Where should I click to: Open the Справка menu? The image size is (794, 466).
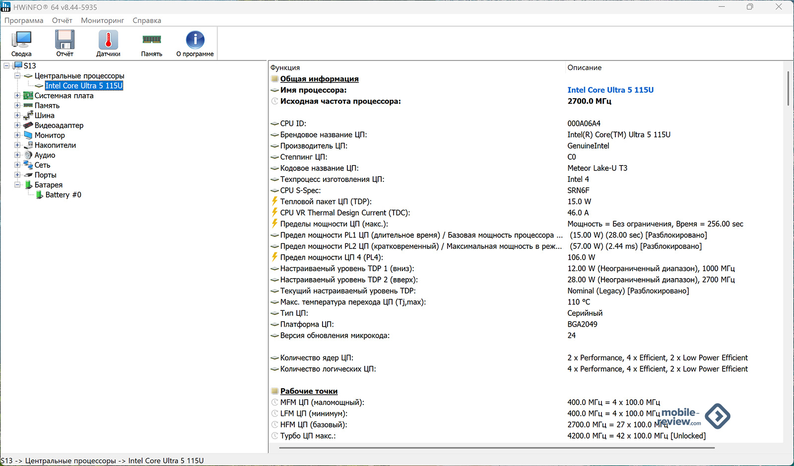coord(146,20)
